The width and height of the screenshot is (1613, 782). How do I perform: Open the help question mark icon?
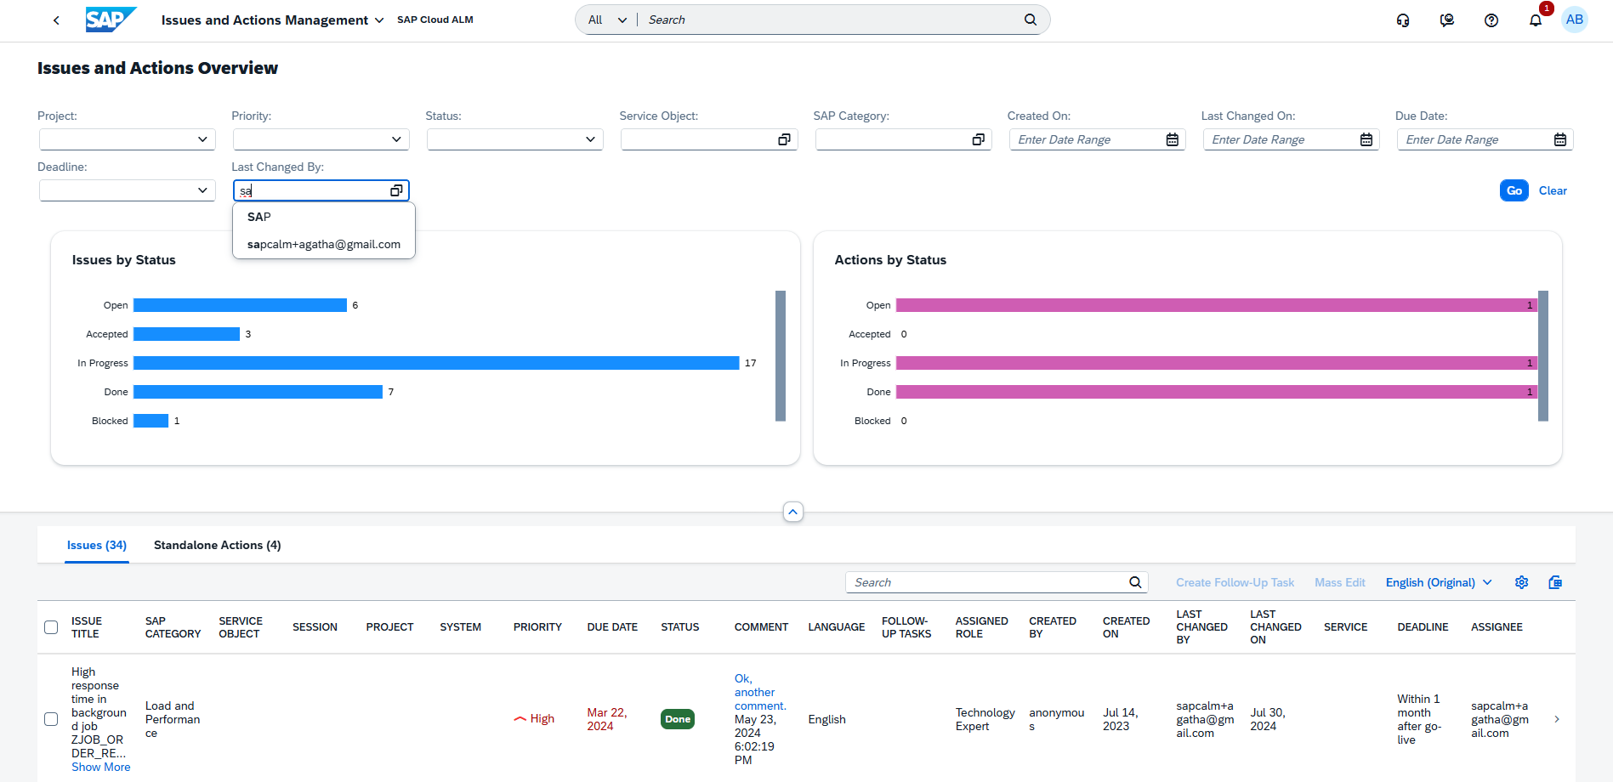(x=1491, y=20)
